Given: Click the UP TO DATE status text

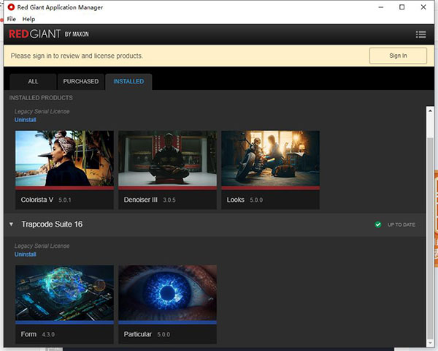Looking at the screenshot, I should click(x=401, y=224).
